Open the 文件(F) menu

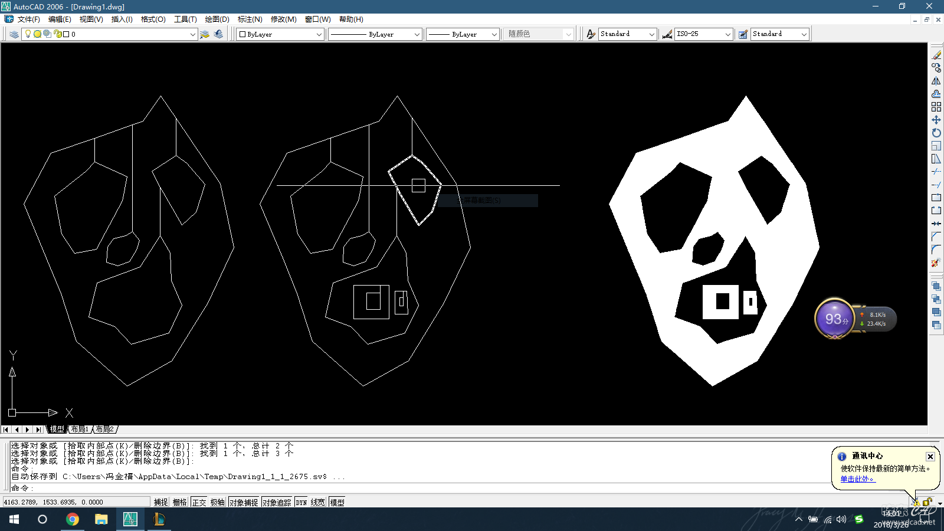coord(29,19)
